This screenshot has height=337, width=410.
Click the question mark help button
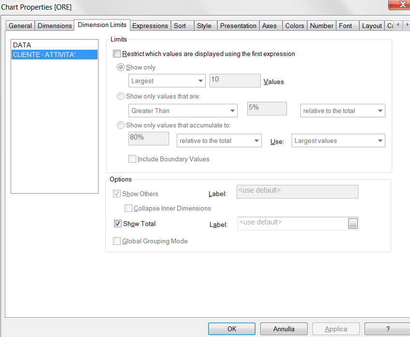387,329
